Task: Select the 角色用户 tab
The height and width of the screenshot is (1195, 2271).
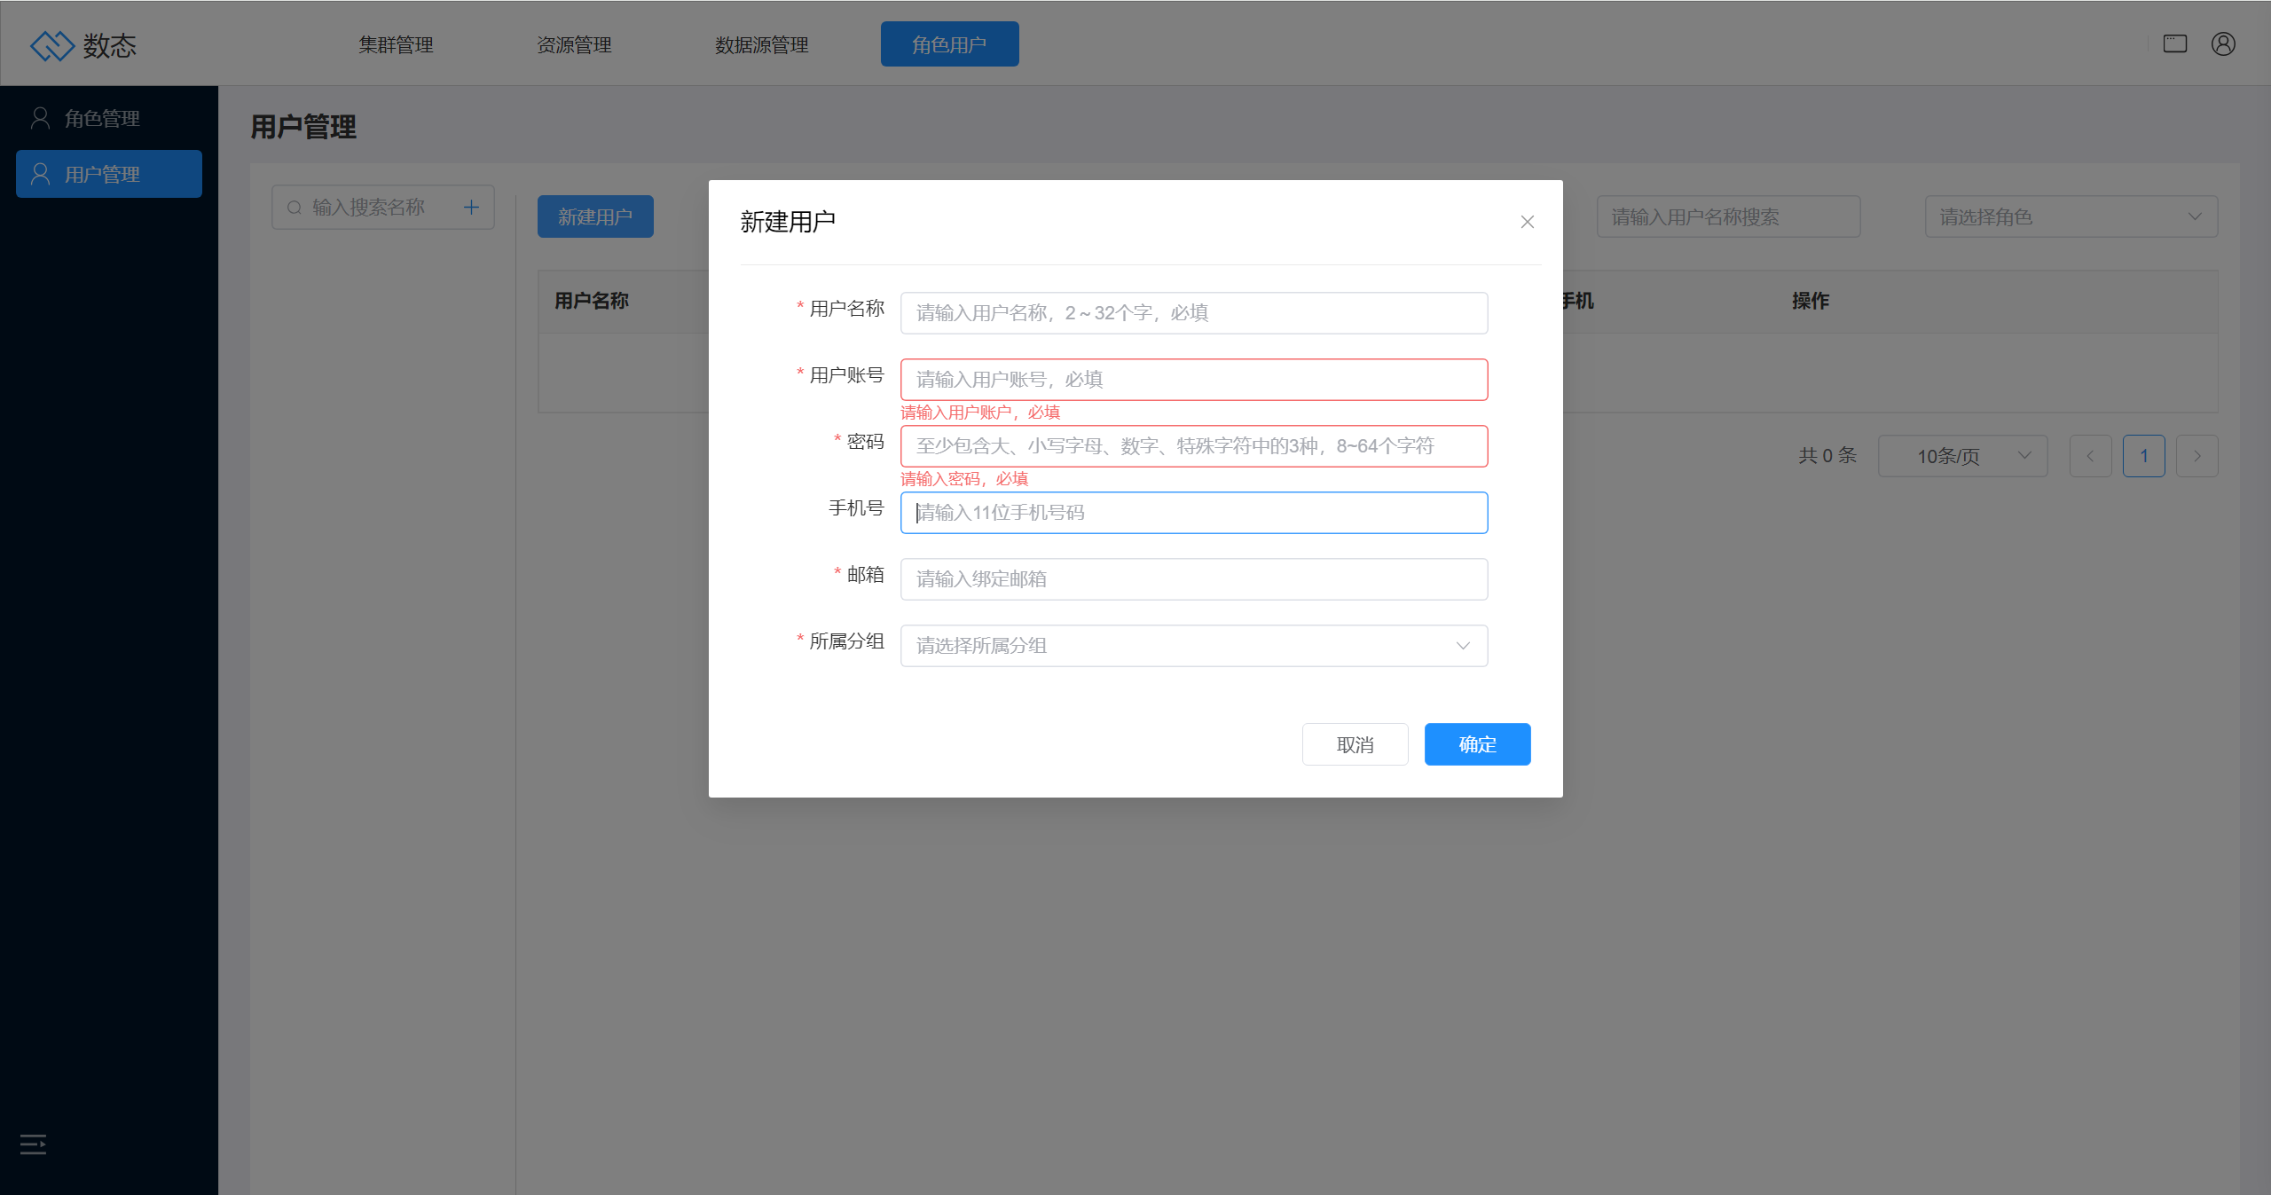Action: (x=949, y=44)
